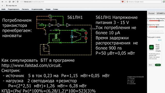Click the C = 100 µF info line
This screenshot has height=93, width=165.
point(131,82)
